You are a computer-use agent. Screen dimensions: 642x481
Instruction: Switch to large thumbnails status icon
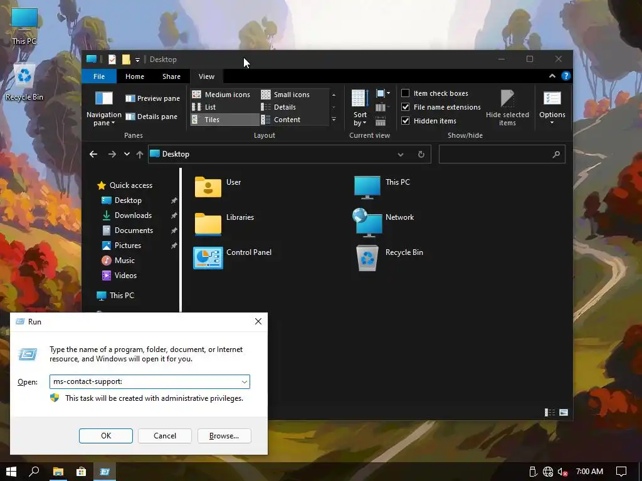(564, 412)
